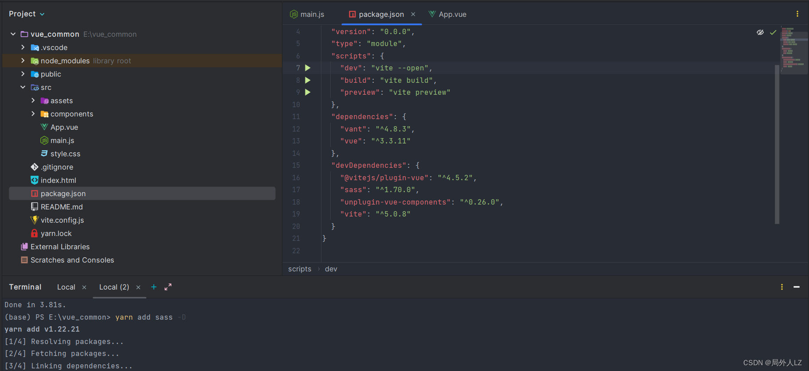This screenshot has width=809, height=371.
Task: Open editor tabs more options menu
Action: (x=797, y=14)
